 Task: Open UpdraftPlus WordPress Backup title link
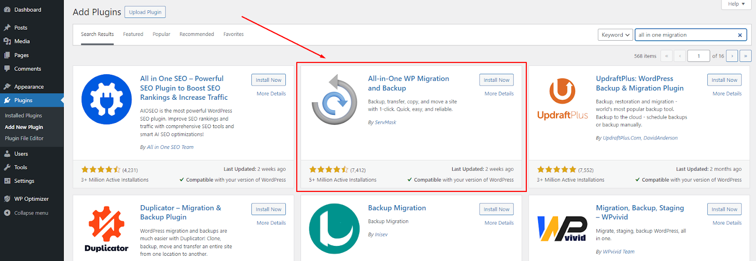(640, 83)
